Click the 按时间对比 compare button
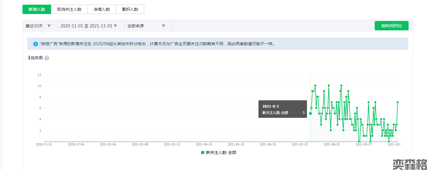427x170 pixels. (x=391, y=26)
